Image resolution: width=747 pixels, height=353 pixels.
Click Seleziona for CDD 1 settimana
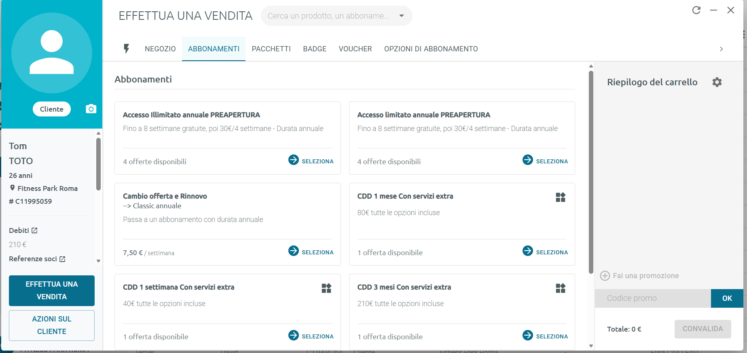coord(317,336)
